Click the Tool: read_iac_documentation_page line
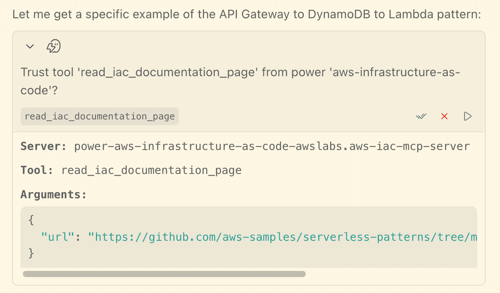 (131, 170)
